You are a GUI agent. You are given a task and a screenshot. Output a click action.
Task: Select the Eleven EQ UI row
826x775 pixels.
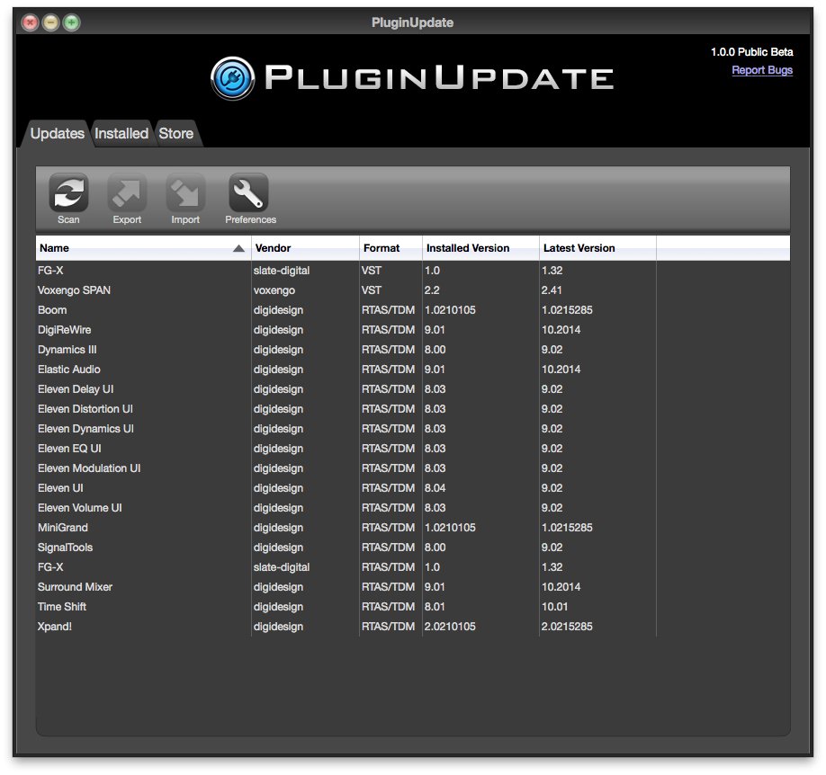(413, 449)
